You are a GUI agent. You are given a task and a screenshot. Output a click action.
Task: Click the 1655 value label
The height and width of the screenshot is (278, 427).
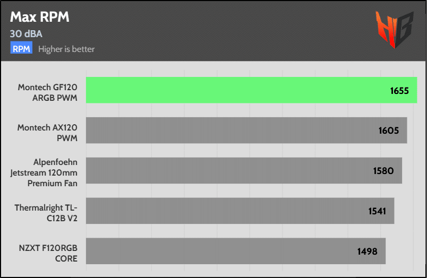click(399, 91)
